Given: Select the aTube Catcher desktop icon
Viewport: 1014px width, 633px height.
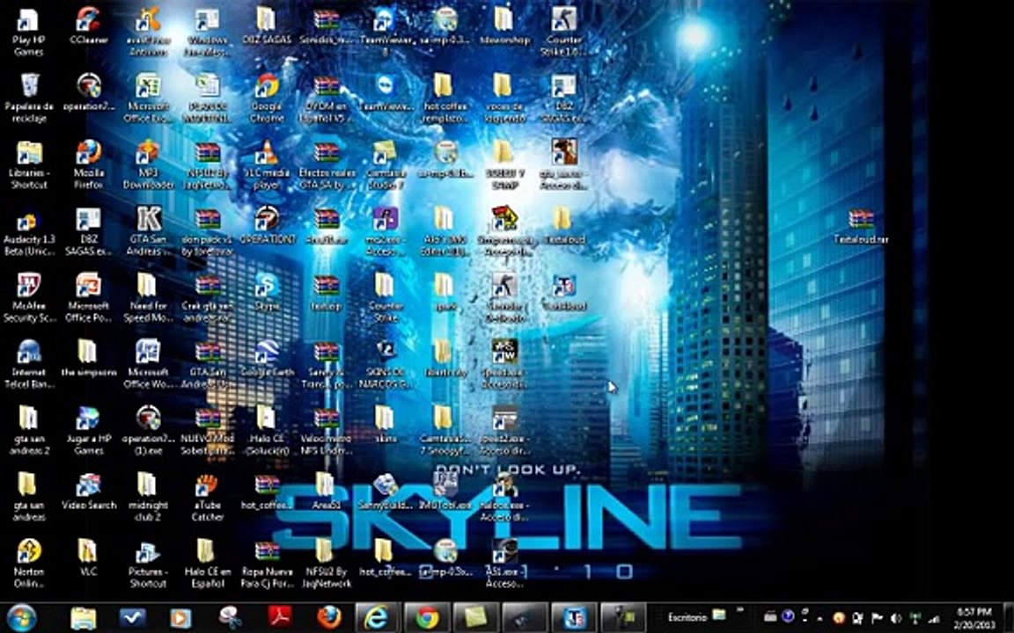Looking at the screenshot, I should (207, 498).
